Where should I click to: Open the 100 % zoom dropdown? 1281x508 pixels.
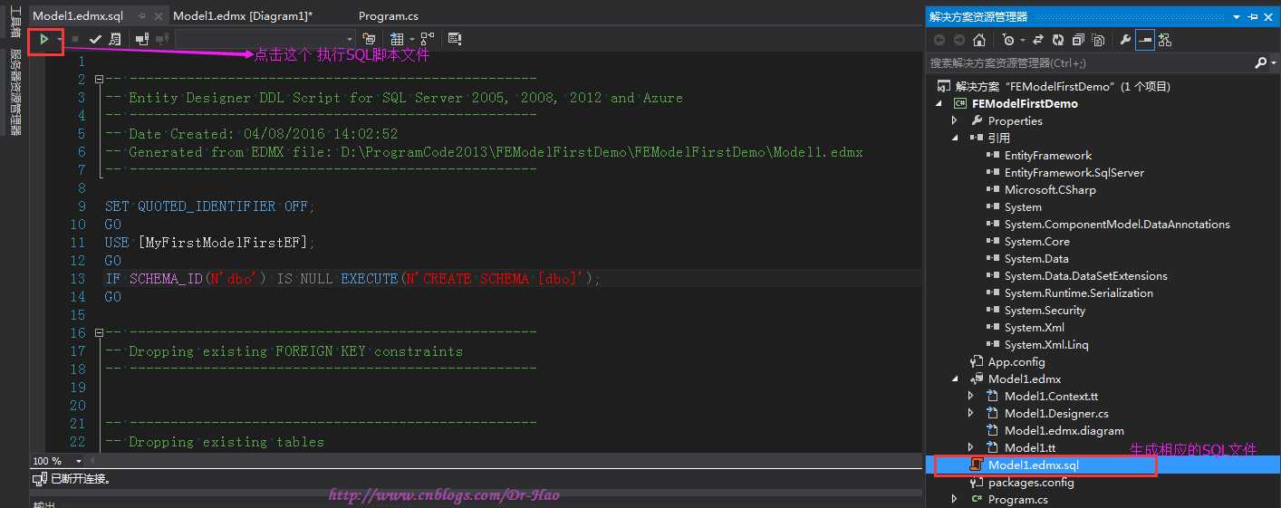(x=79, y=461)
